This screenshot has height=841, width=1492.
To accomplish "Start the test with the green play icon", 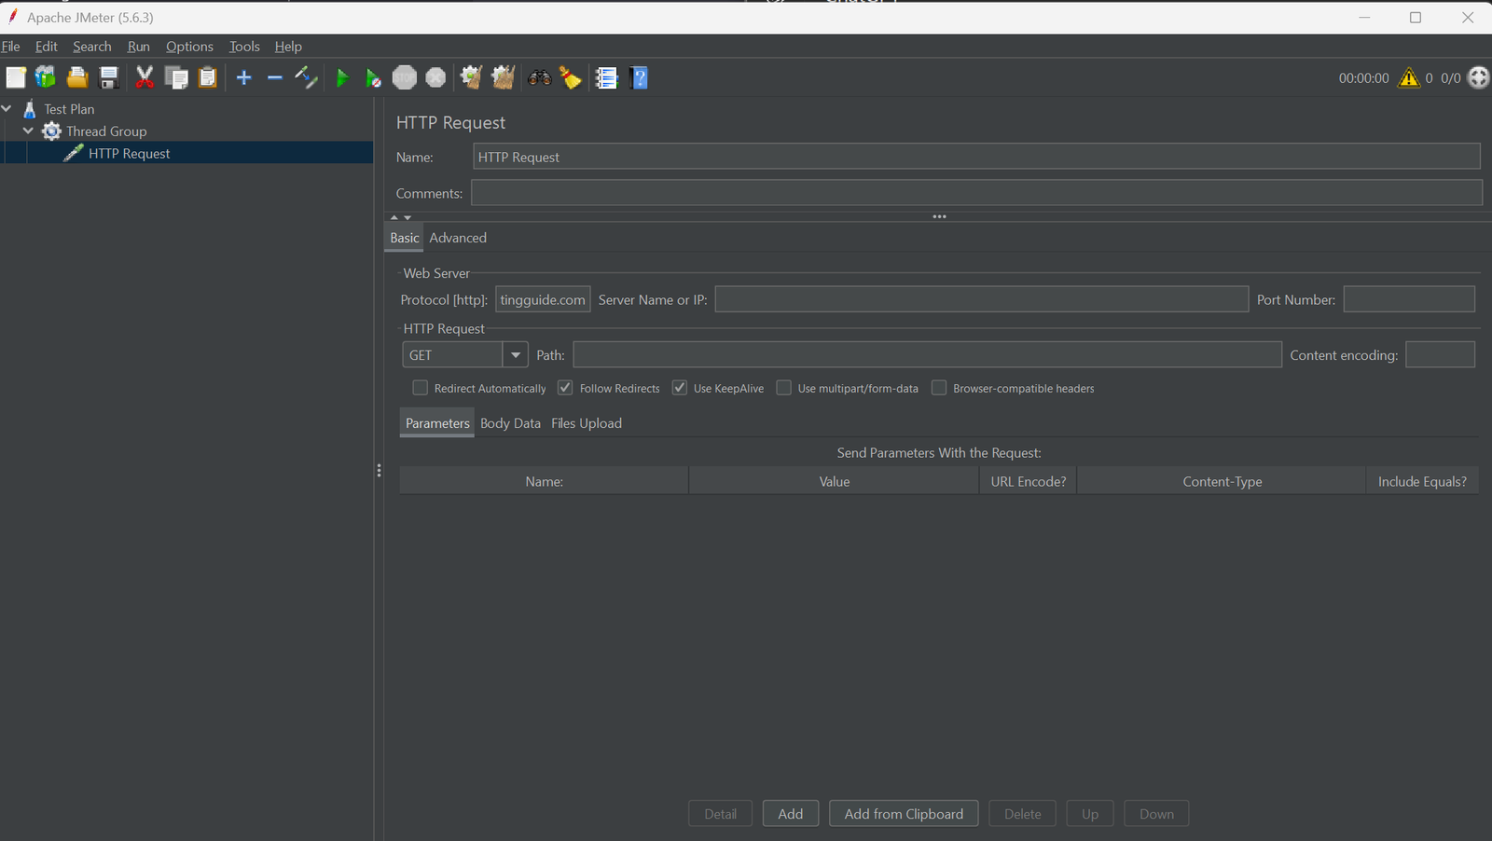I will pyautogui.click(x=342, y=77).
